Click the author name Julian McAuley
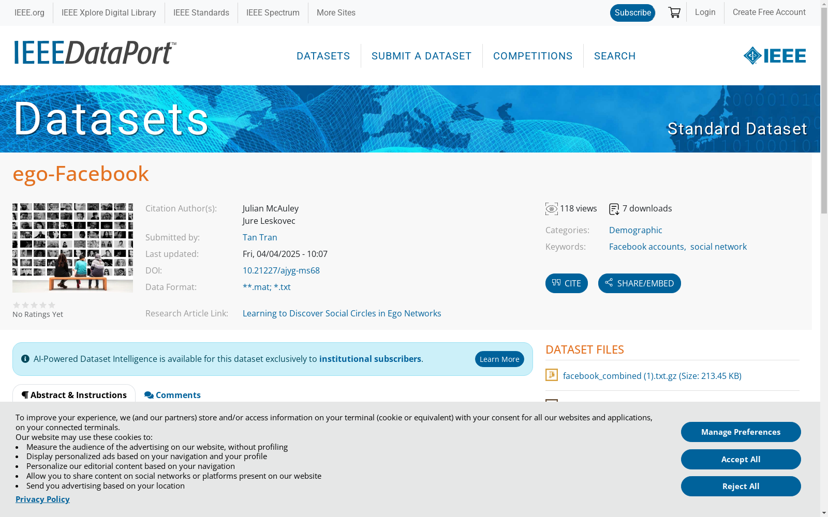Image resolution: width=828 pixels, height=517 pixels. [x=271, y=208]
